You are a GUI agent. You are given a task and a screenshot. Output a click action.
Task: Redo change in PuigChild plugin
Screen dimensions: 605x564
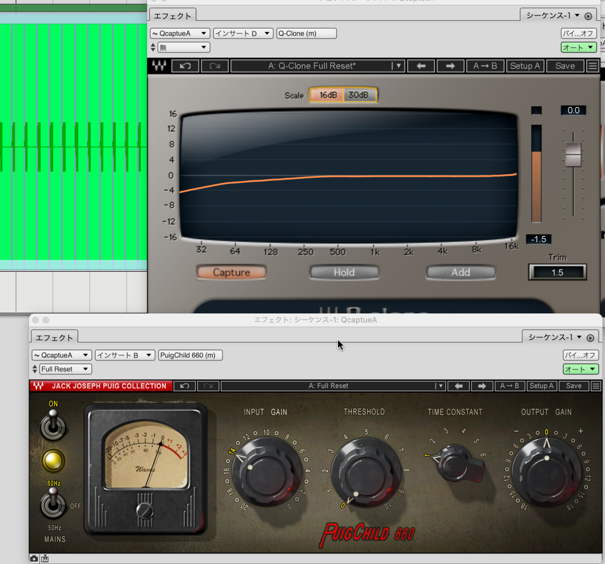(x=208, y=386)
